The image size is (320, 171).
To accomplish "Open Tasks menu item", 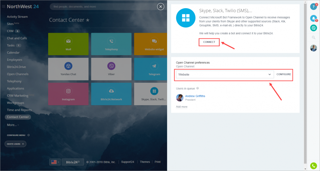I will click(x=11, y=45).
